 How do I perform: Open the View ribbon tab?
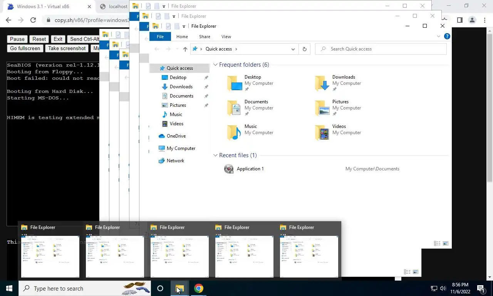click(226, 37)
